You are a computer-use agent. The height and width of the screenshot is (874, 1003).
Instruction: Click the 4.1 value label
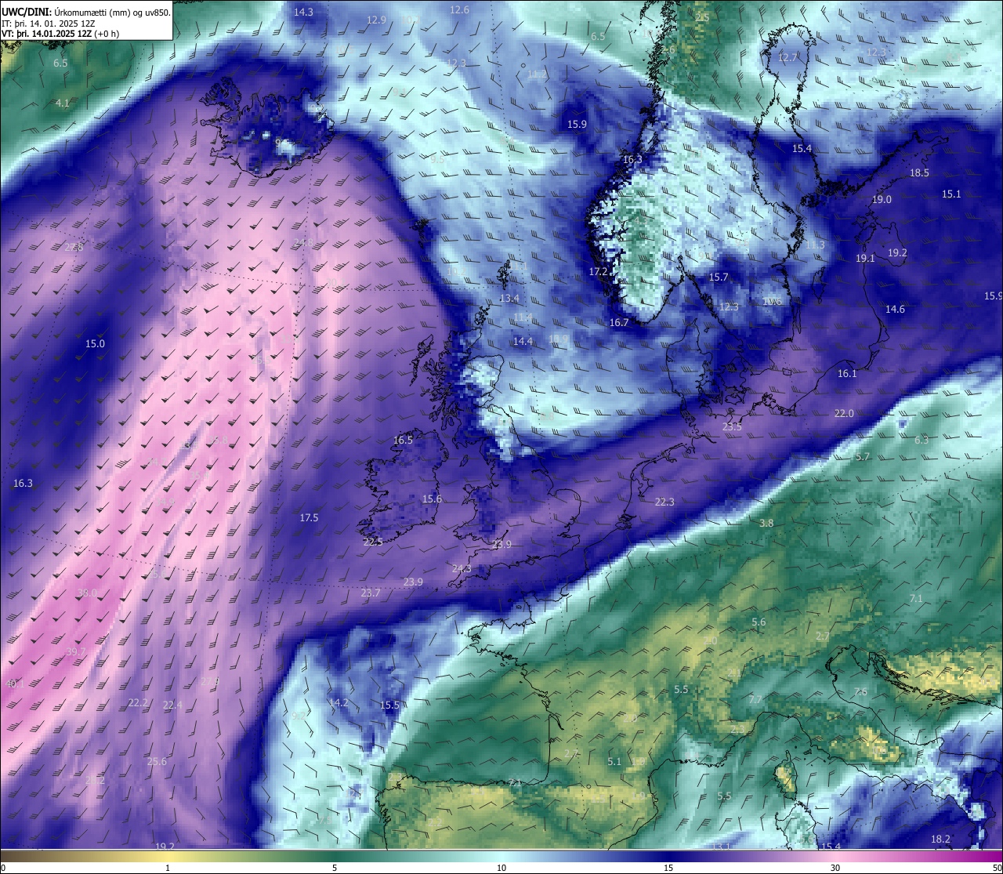coord(63,103)
